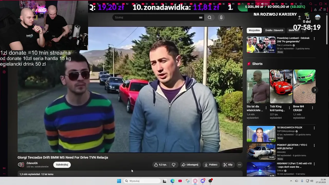The width and height of the screenshot is (329, 185).
Task: Open options menu for 10 SKAZANYCH POLEK video
Action: [x=314, y=128]
